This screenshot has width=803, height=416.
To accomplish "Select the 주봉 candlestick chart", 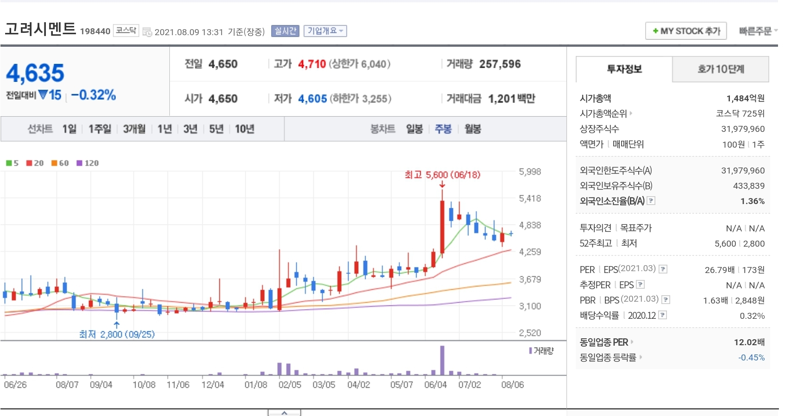I will point(443,129).
